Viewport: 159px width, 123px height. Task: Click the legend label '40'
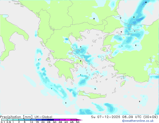pyautogui.click(x=66, y=122)
